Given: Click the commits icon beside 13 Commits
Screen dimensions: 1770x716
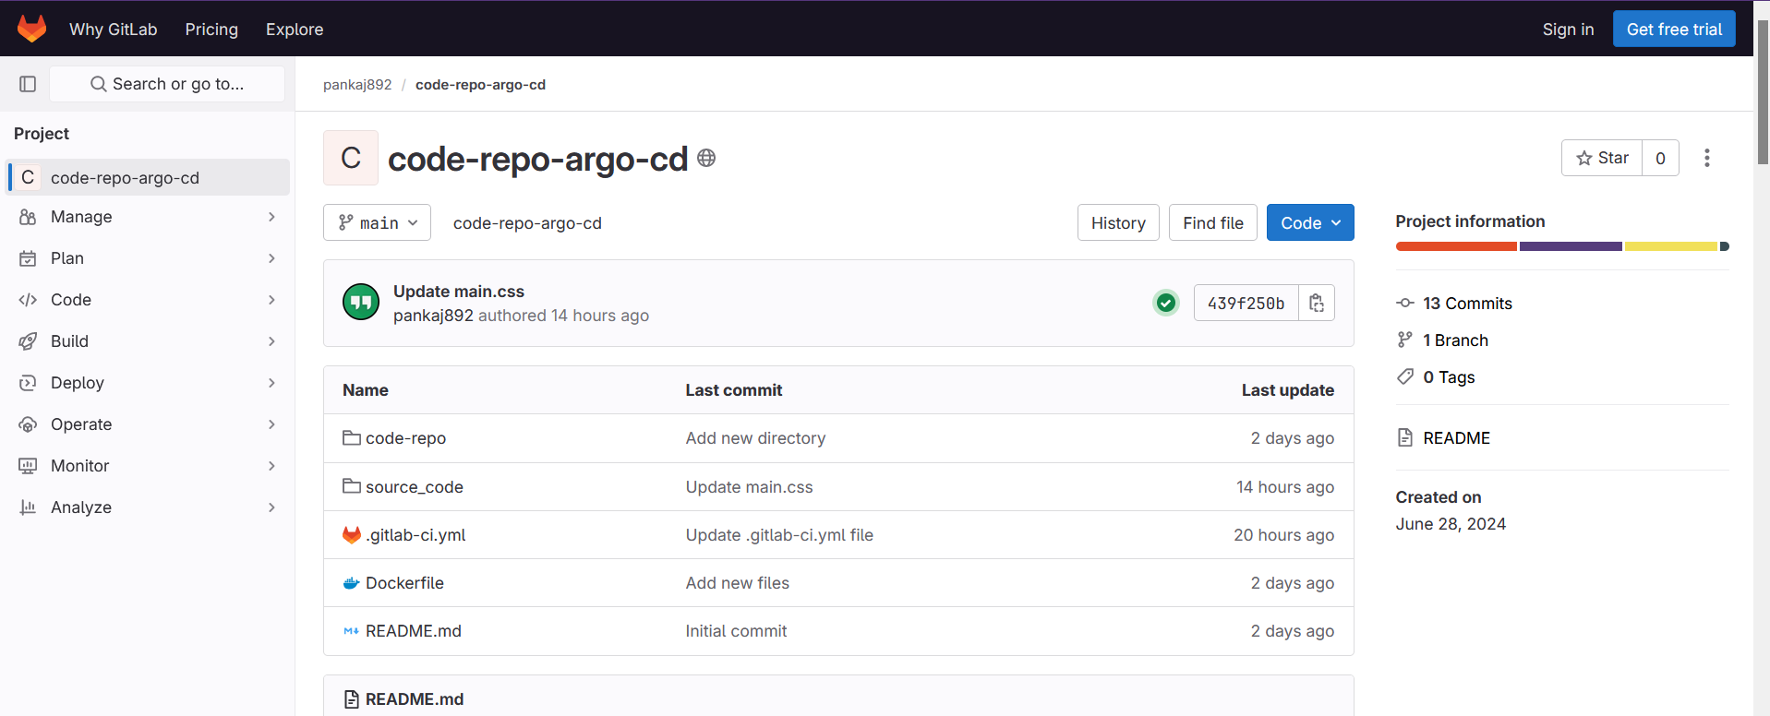Looking at the screenshot, I should (1405, 303).
